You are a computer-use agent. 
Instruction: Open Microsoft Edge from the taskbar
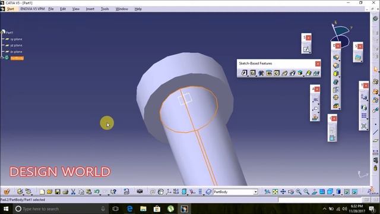coord(129,209)
